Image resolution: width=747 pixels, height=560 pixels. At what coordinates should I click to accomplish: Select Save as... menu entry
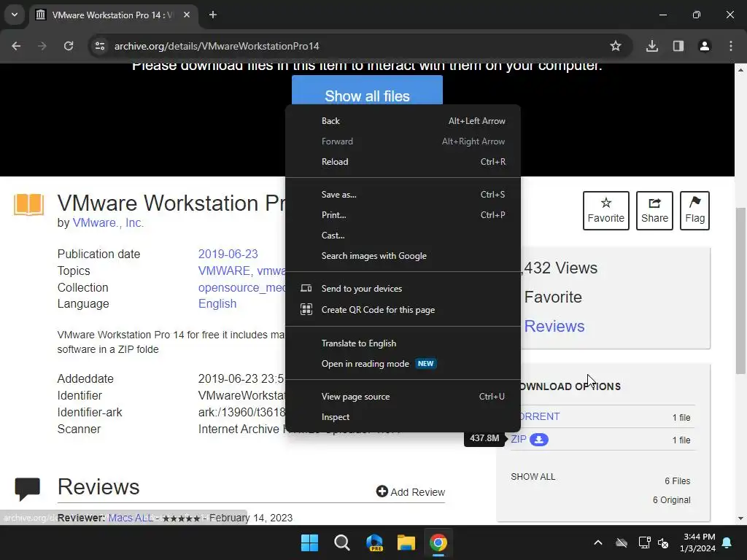tap(403, 194)
